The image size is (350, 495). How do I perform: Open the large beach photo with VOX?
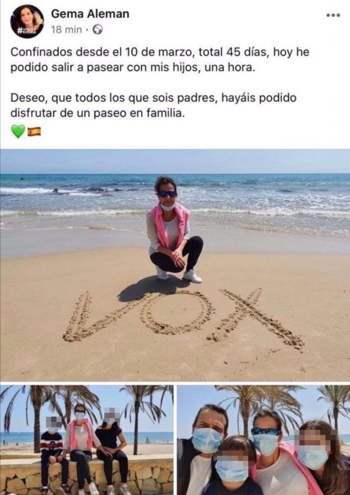[x=175, y=265]
